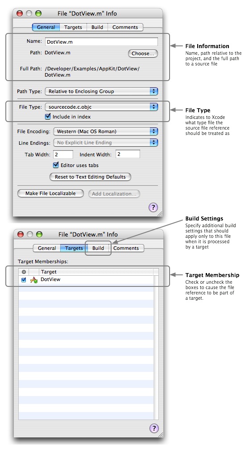Select Build tab in upper Info window
249x449 pixels.
pos(97,27)
